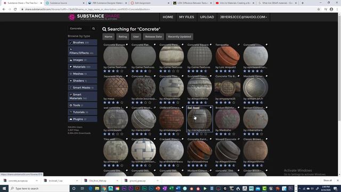
Task: Open download options for ground_grass.zip
Action: (158, 181)
